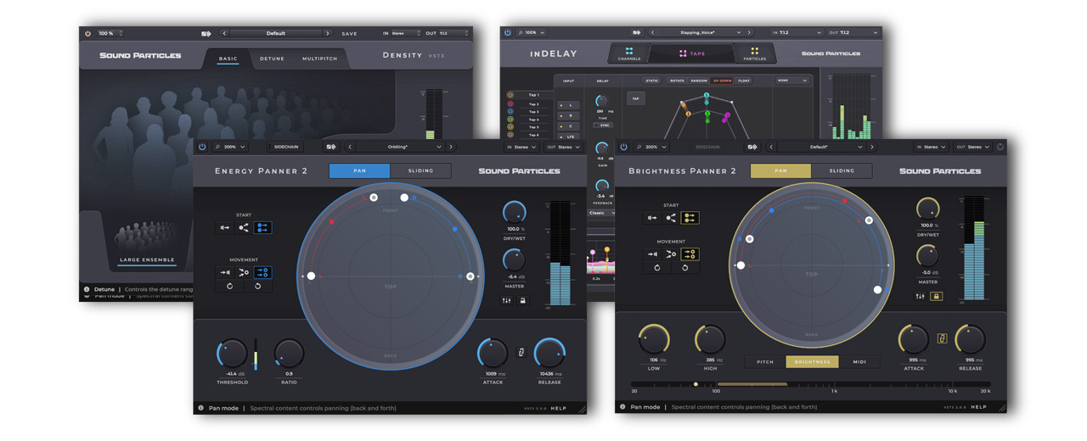Toggle power button in Density window
The image size is (1087, 441).
pyautogui.click(x=87, y=34)
